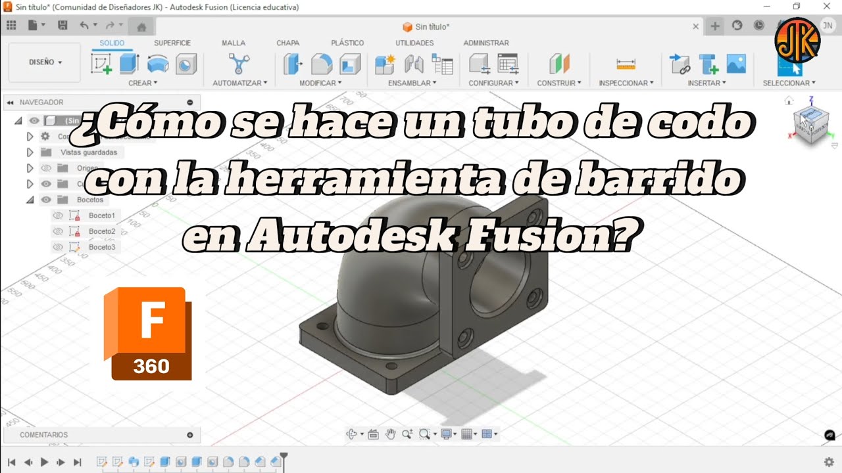Screen dimensions: 842x473
Task: Click the job status clock icon
Action: 759,26
